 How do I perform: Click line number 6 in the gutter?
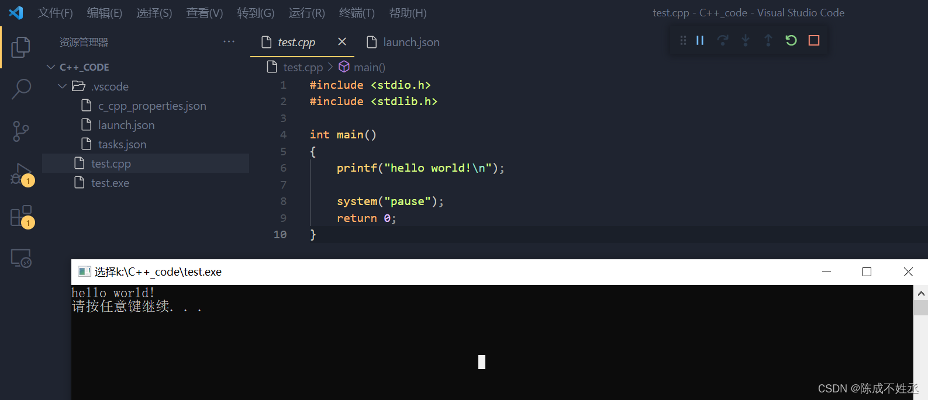pyautogui.click(x=284, y=168)
